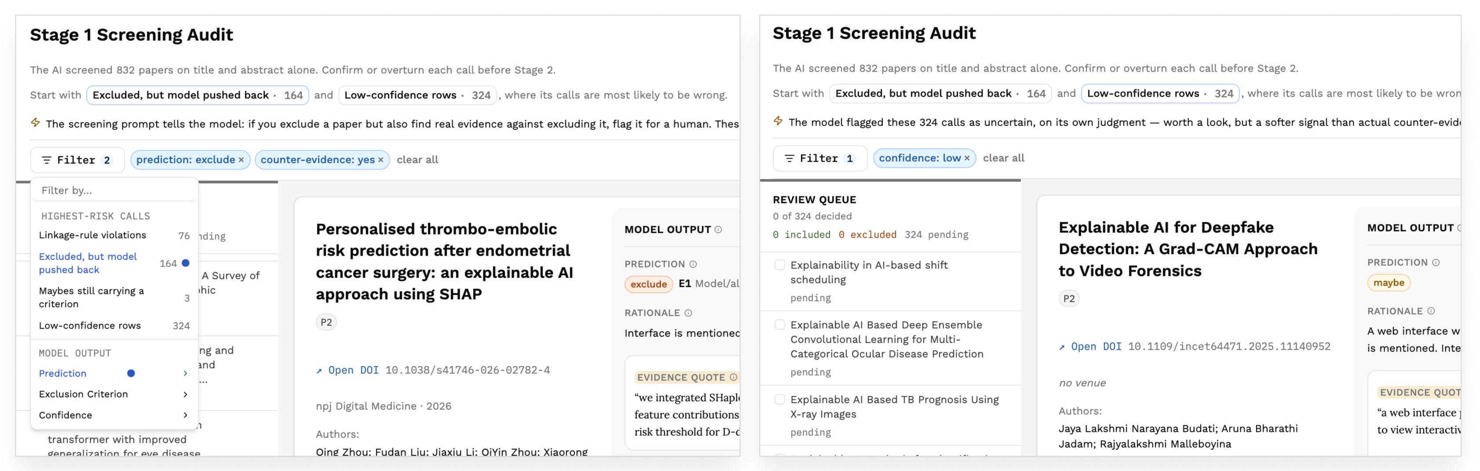The height and width of the screenshot is (471, 1480).
Task: Click info icon next to PREDICTION, left panel
Action: 693,264
